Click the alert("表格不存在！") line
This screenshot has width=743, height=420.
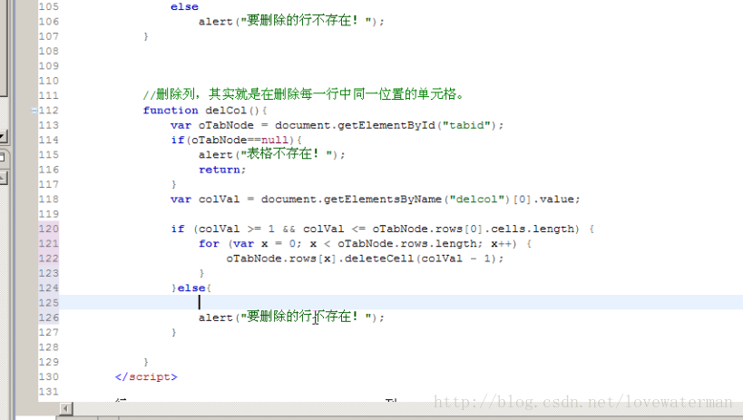coord(272,154)
